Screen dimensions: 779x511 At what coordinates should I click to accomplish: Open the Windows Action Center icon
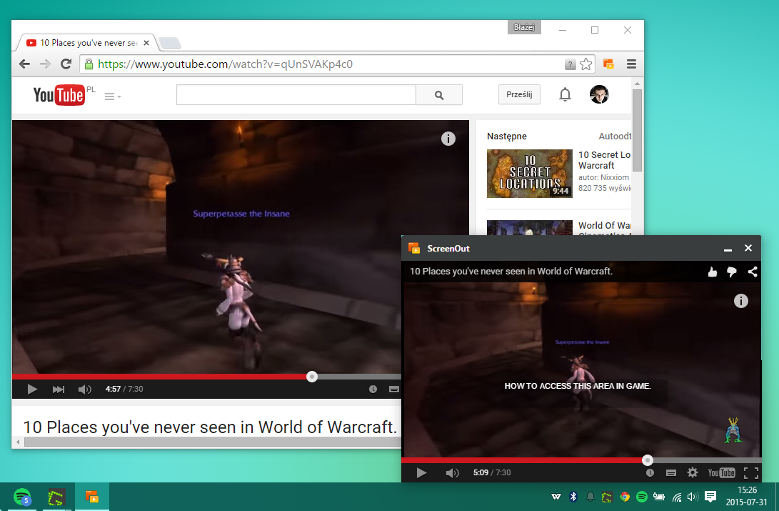pos(710,496)
